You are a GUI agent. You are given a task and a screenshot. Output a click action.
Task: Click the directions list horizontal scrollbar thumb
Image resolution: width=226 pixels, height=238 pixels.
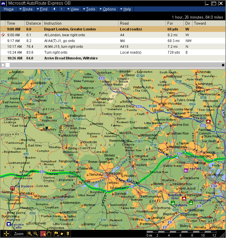point(8,65)
